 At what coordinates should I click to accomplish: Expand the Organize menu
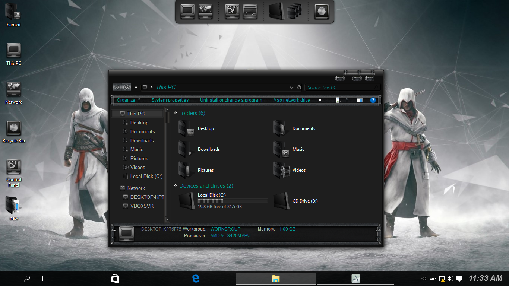pos(126,100)
